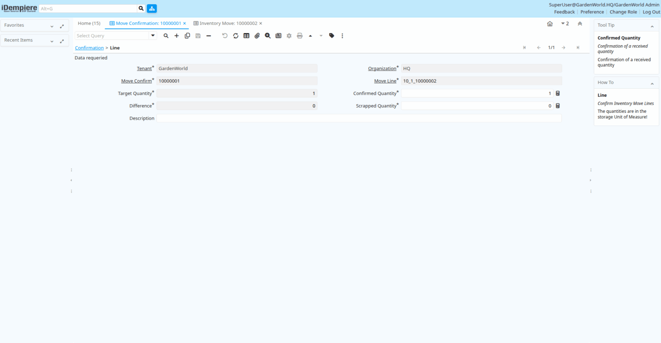Open the calculator beside Scrapped Quantity
661x343 pixels.
coord(558,105)
